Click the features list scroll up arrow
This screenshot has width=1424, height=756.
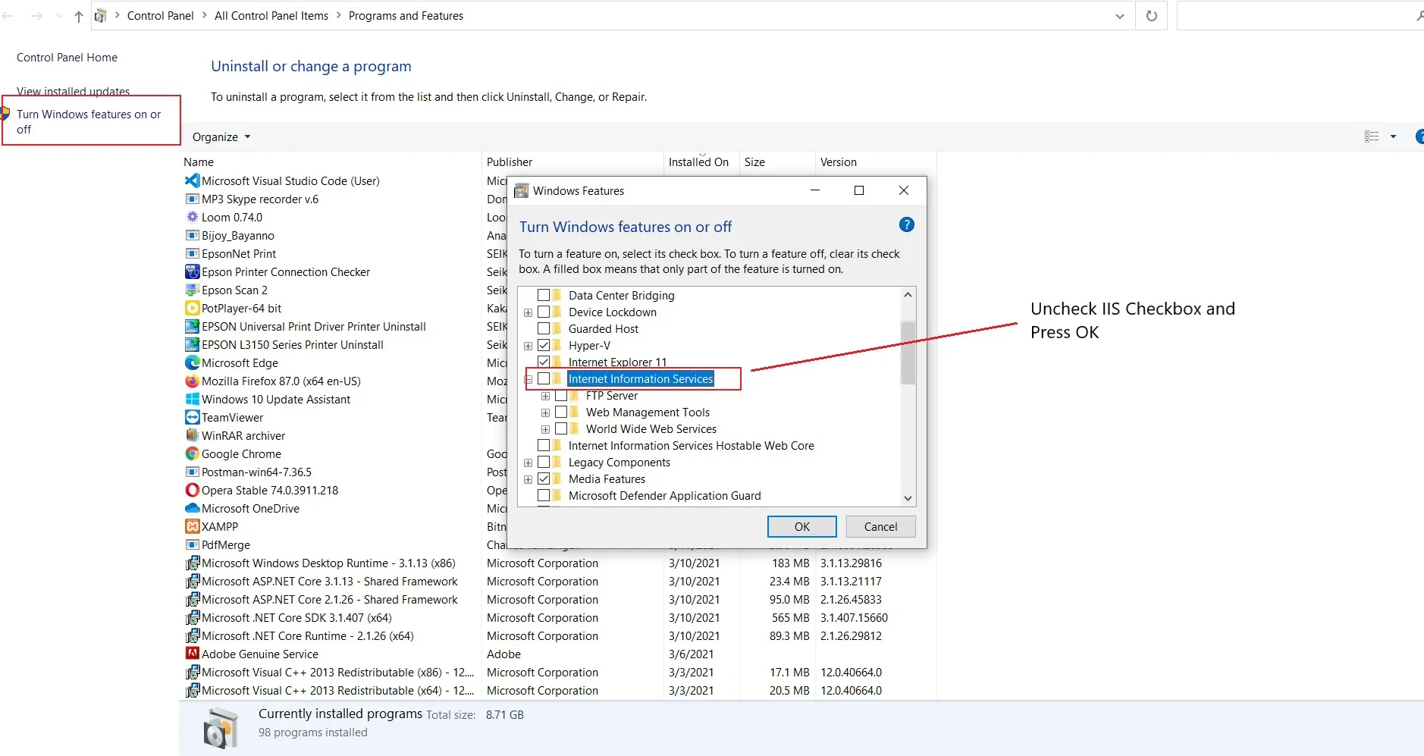click(908, 294)
